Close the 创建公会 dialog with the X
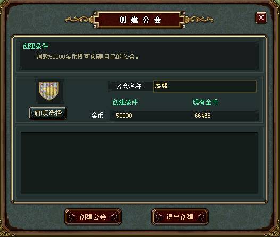 click(x=261, y=17)
